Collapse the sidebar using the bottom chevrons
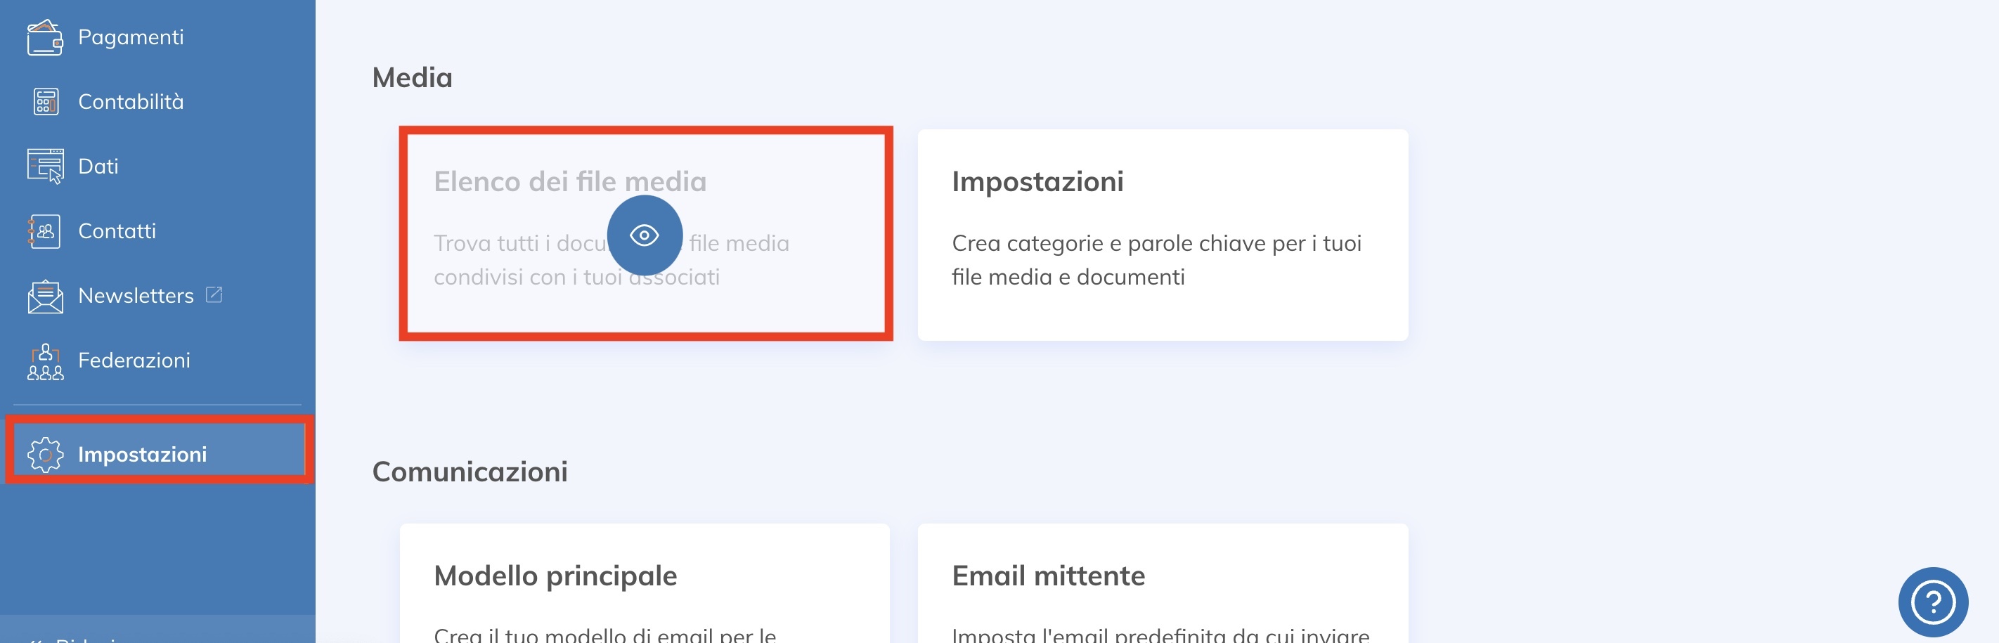The image size is (1999, 643). [36, 639]
